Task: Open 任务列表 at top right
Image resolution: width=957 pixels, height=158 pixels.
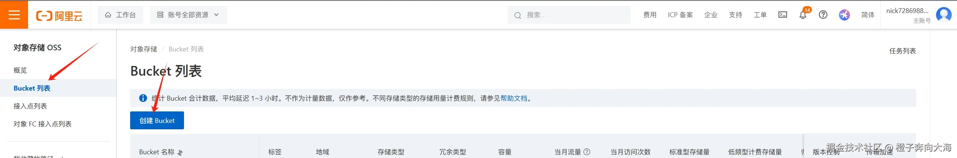Action: coord(902,51)
